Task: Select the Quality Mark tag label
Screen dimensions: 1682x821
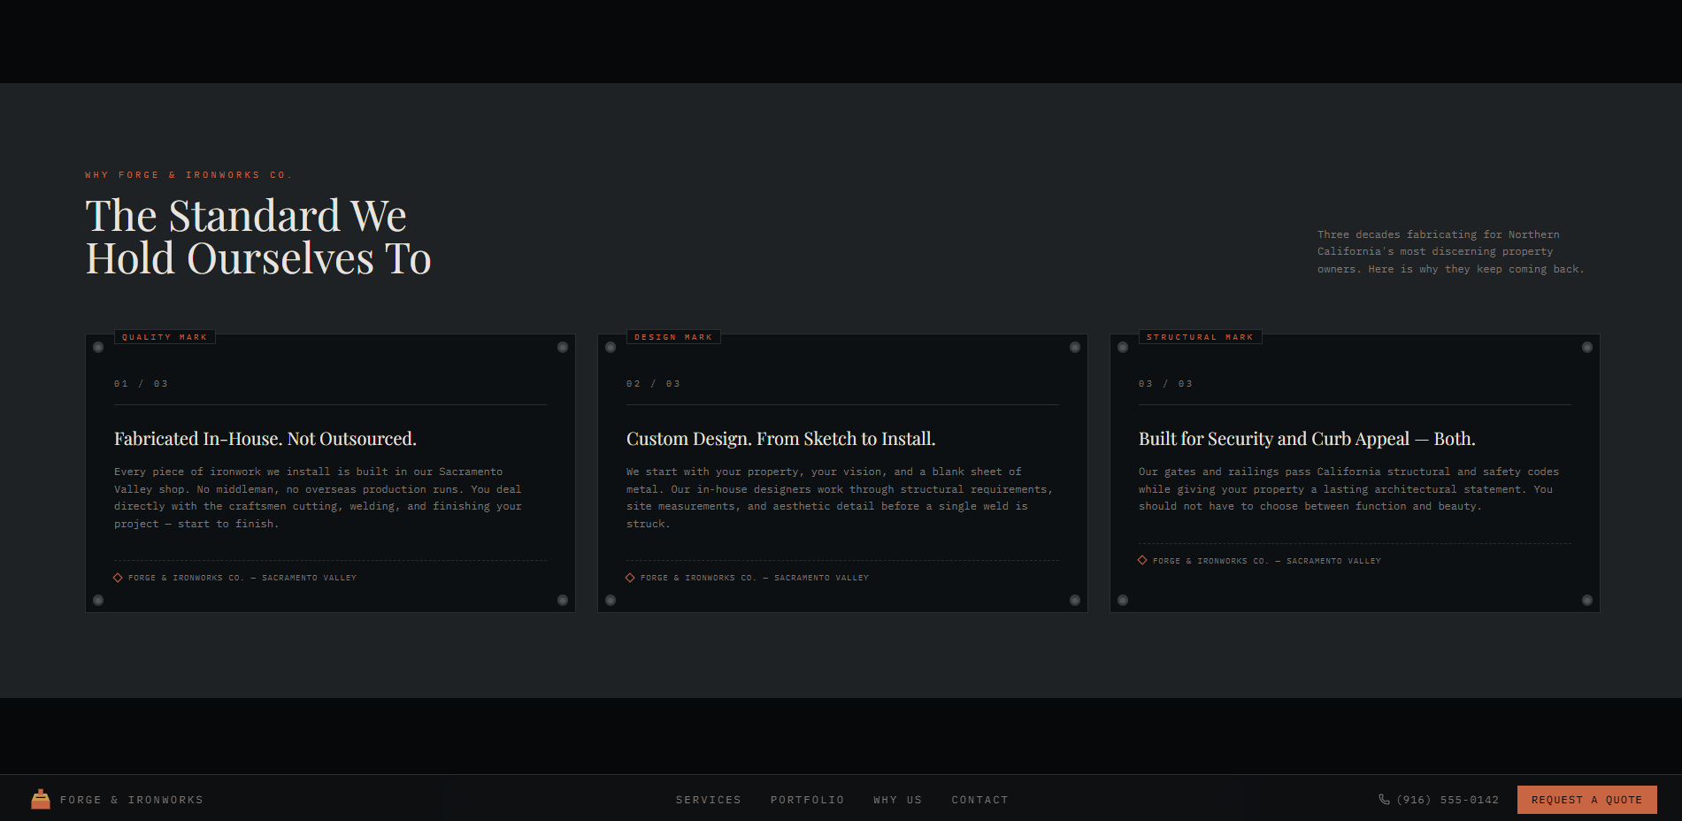Action: [x=165, y=337]
